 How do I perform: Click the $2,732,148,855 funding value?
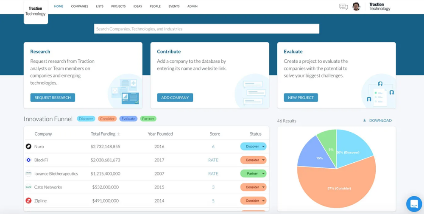coord(106,147)
